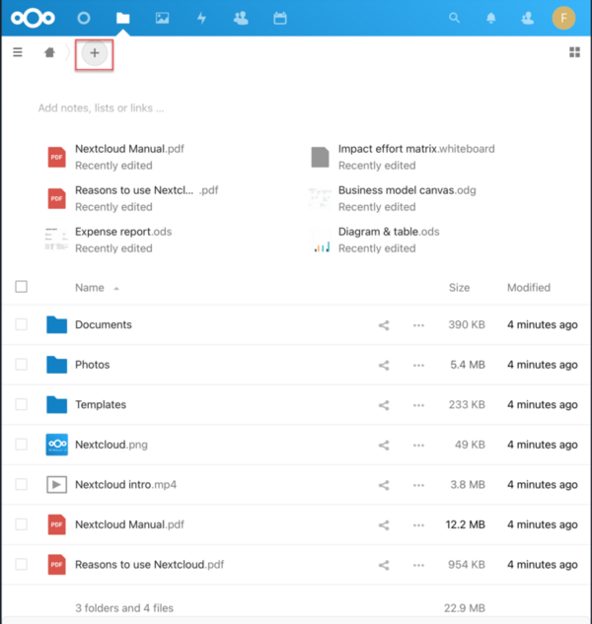Tick the select all files checkbox

click(21, 287)
